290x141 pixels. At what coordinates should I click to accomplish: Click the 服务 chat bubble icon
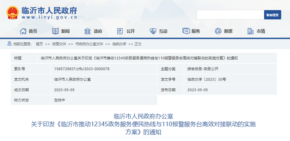186,31
